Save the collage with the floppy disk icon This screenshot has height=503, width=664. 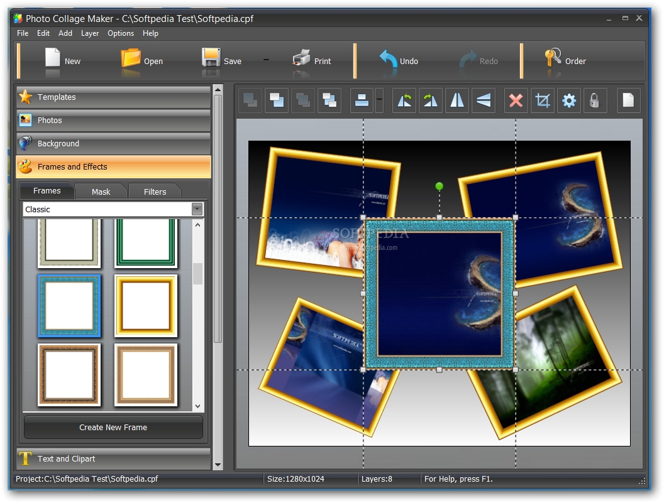pyautogui.click(x=211, y=58)
